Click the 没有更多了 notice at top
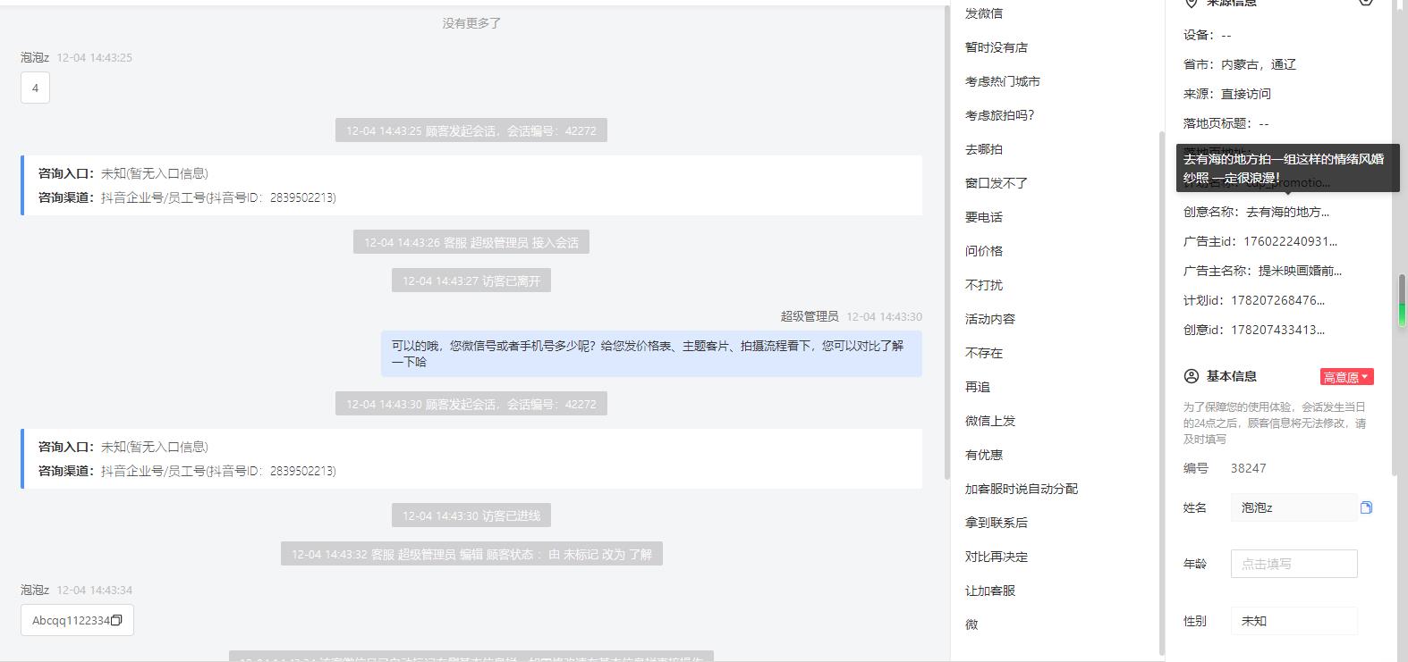 (x=471, y=23)
